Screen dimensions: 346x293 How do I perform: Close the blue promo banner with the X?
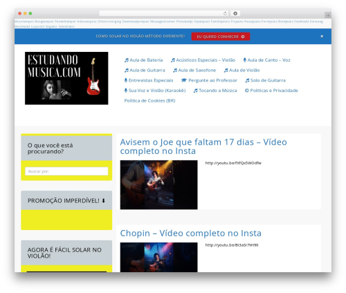tap(322, 36)
